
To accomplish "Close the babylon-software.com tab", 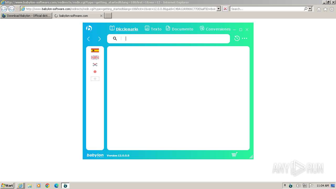I will (101, 16).
